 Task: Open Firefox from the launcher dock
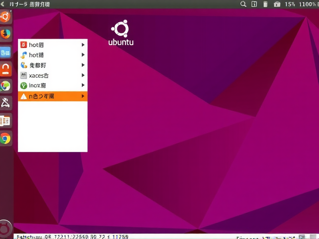pos(6,35)
